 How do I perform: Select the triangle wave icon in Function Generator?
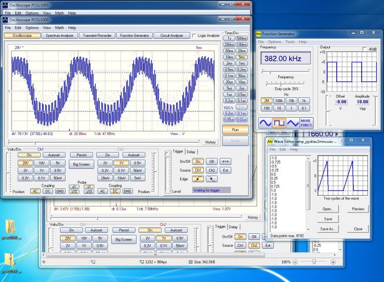point(293,123)
